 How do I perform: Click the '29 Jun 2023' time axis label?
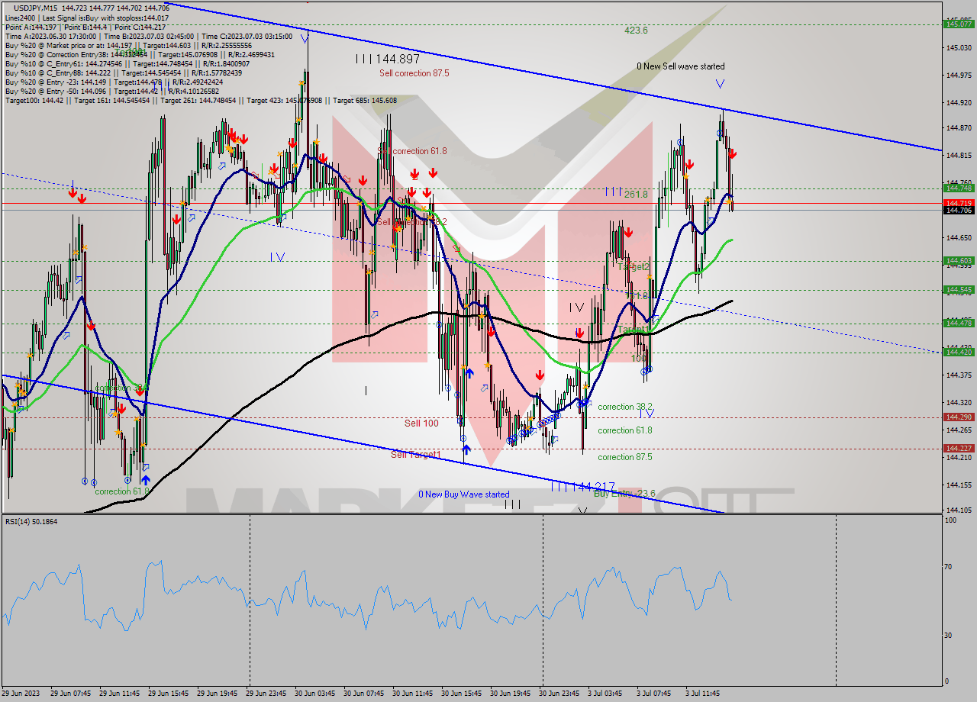point(21,694)
